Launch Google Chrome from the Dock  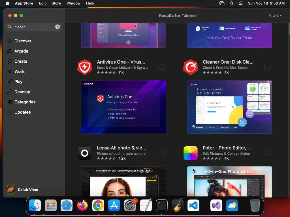point(98,205)
